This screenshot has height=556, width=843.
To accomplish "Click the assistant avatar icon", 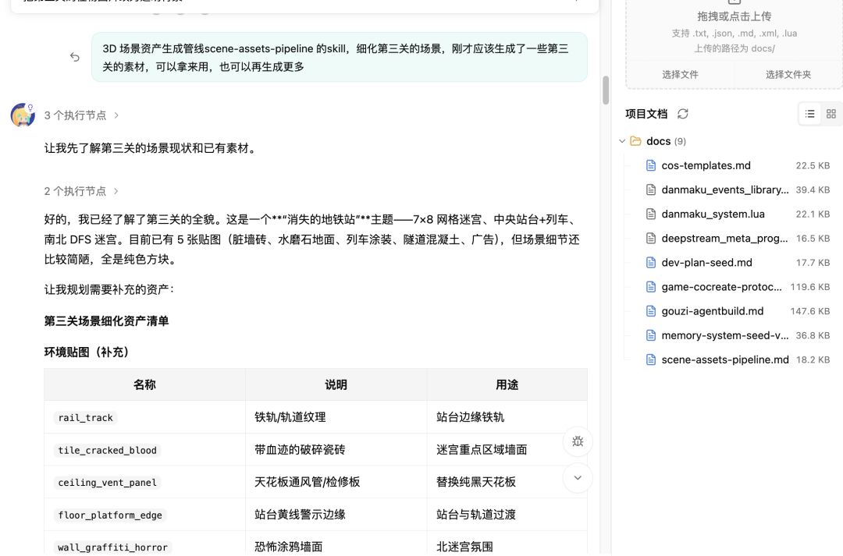I will tap(23, 115).
